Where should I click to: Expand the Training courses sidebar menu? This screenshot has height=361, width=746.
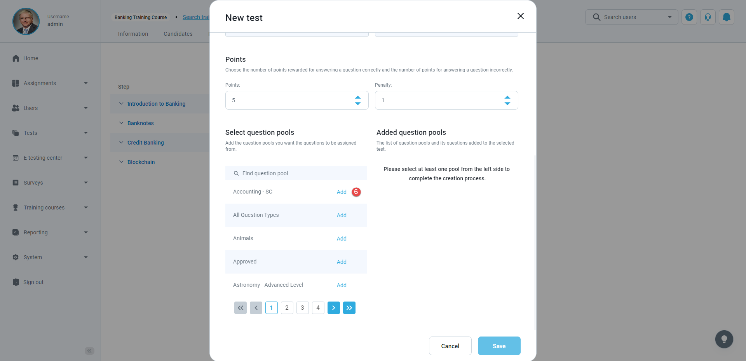pos(86,208)
